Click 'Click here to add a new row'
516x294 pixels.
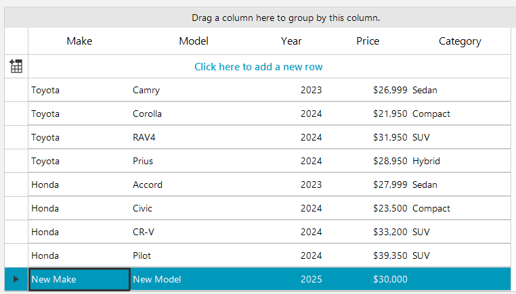[258, 66]
